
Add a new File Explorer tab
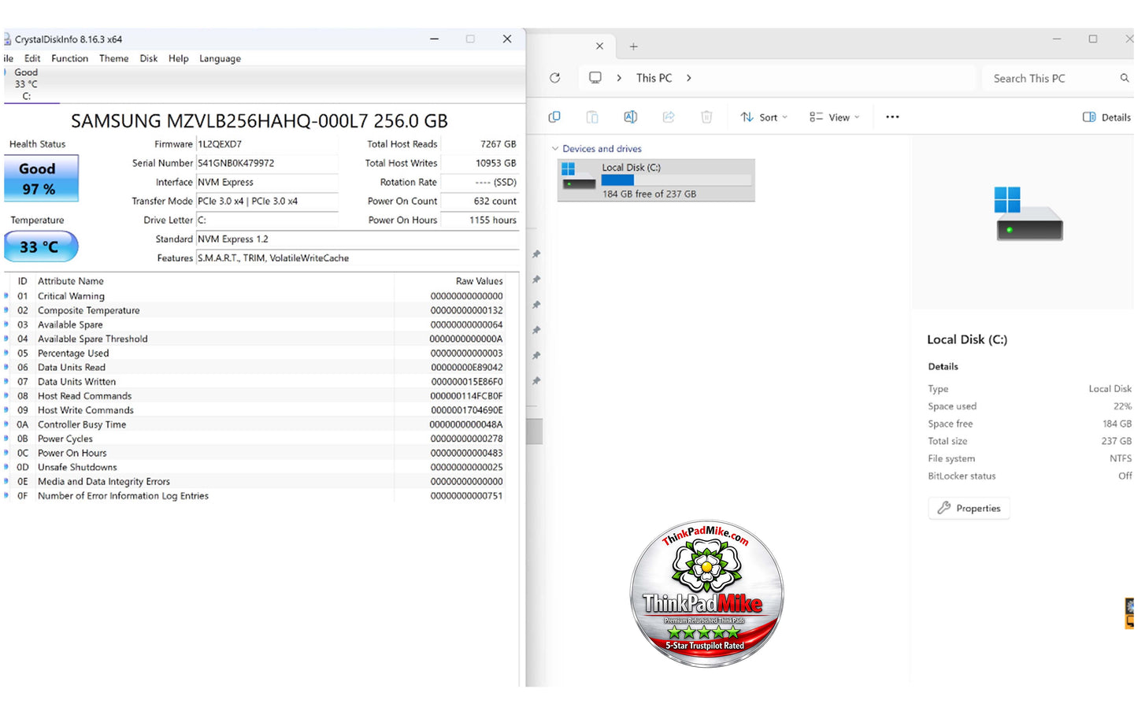pyautogui.click(x=633, y=46)
